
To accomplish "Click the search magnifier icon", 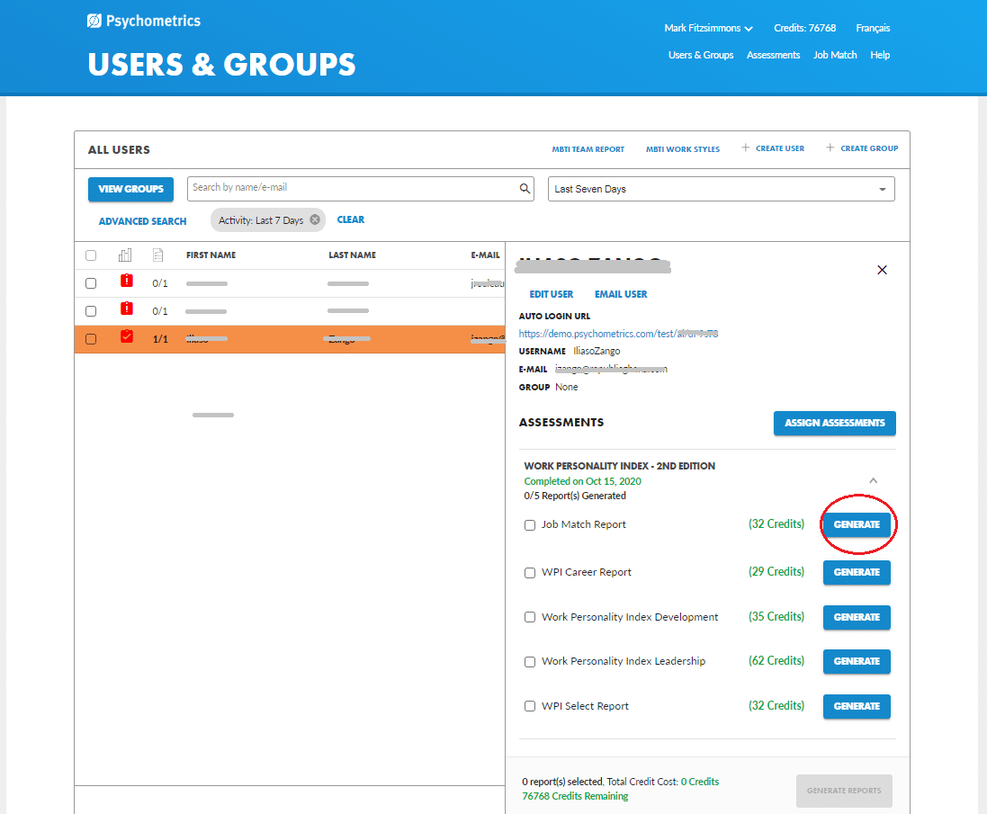I will point(525,189).
